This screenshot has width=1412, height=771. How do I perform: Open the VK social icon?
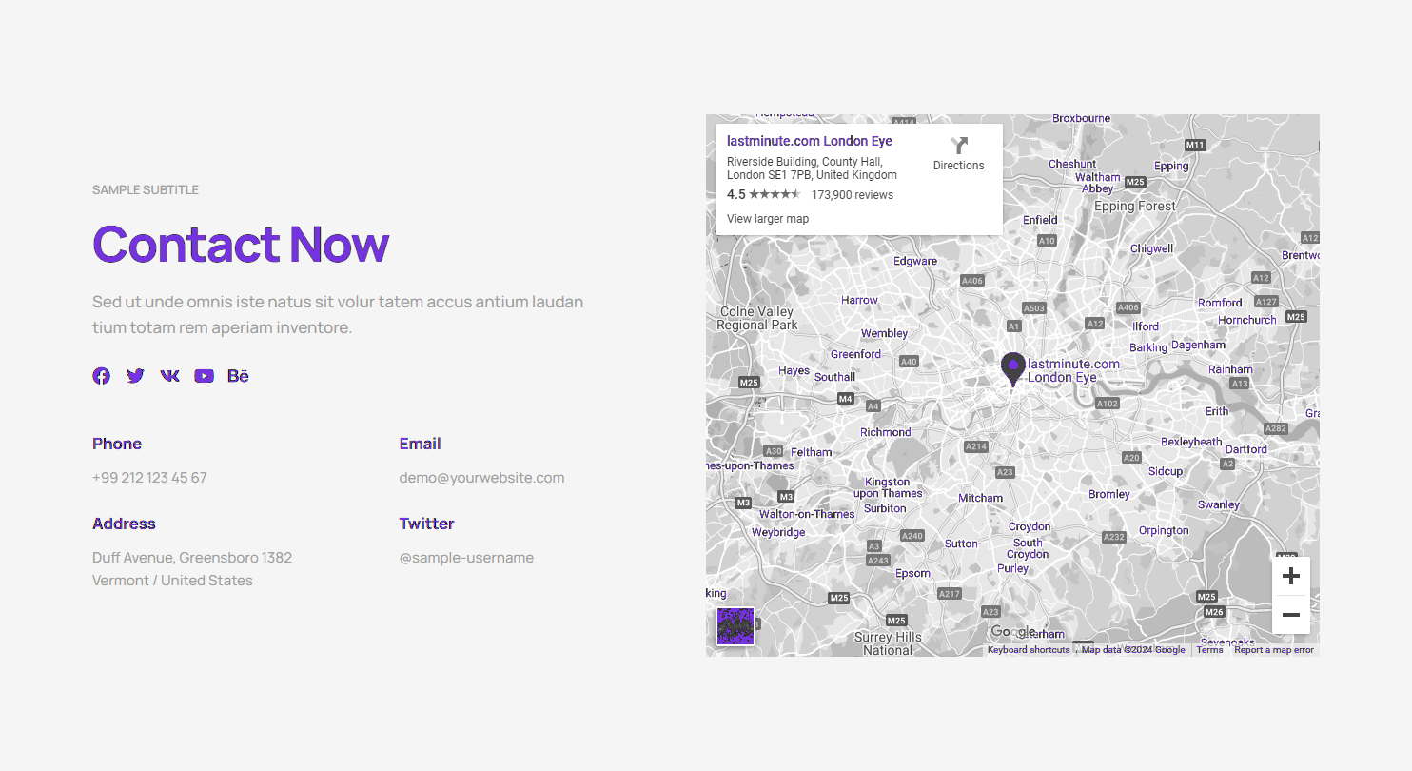169,376
